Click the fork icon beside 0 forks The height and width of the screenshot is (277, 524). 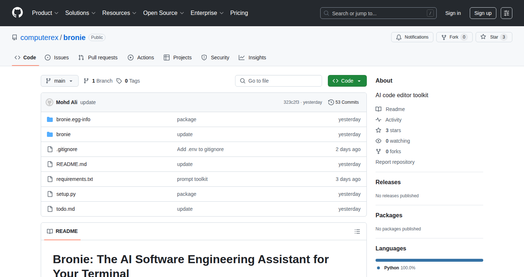[x=378, y=151]
